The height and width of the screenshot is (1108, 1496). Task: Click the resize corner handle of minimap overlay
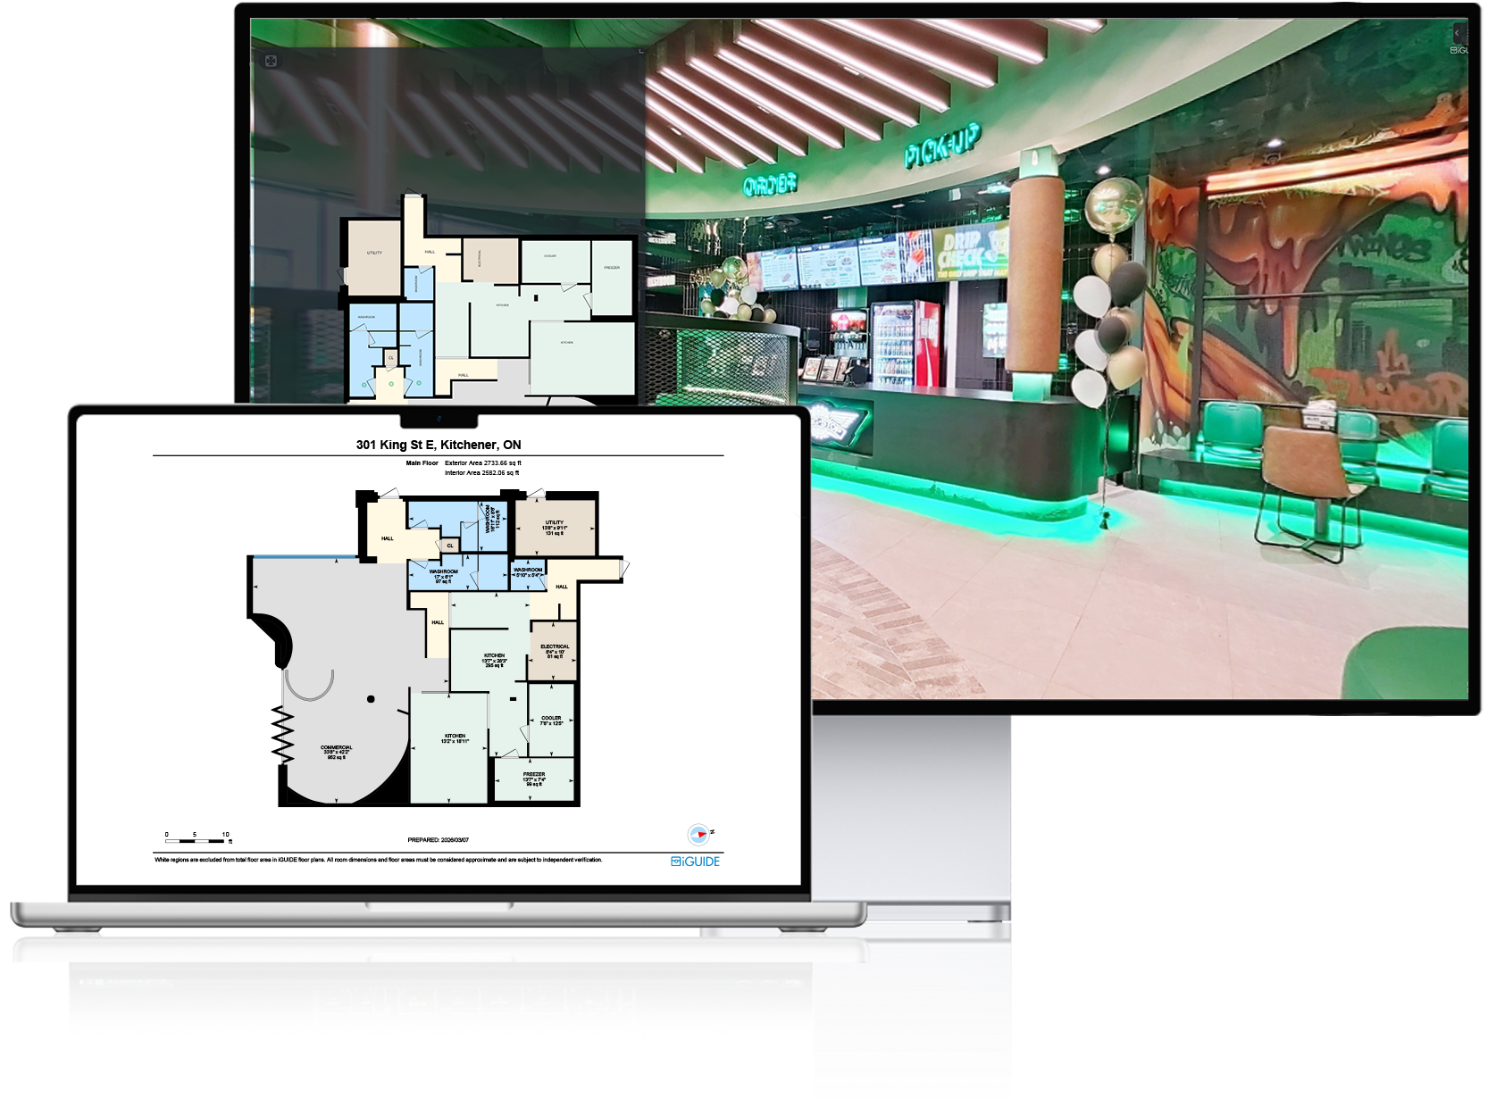click(x=640, y=52)
